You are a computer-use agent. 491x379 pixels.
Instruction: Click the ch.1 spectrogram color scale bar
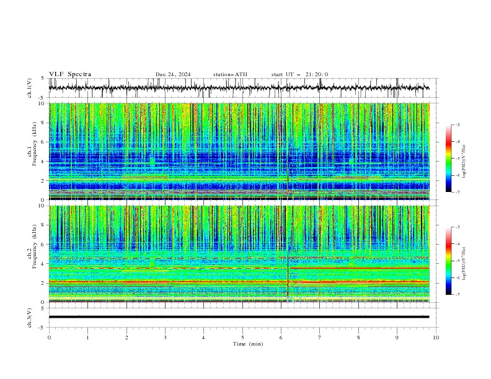tap(449, 159)
